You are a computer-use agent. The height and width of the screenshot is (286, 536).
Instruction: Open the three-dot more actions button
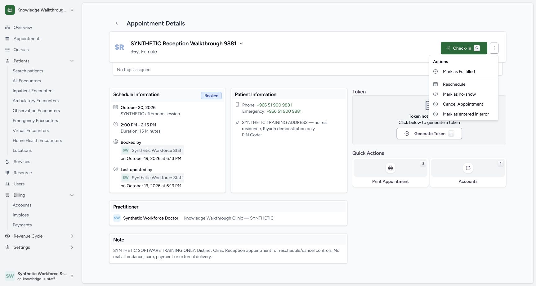494,48
